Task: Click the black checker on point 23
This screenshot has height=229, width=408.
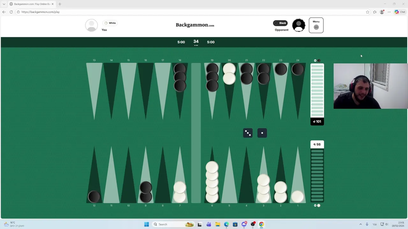Action: (280, 70)
